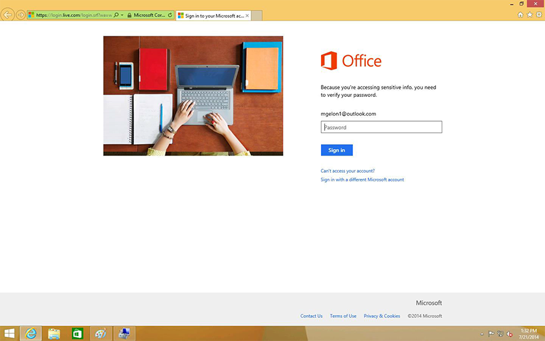Click 'Sign in with a different Microsoft account'

(362, 179)
